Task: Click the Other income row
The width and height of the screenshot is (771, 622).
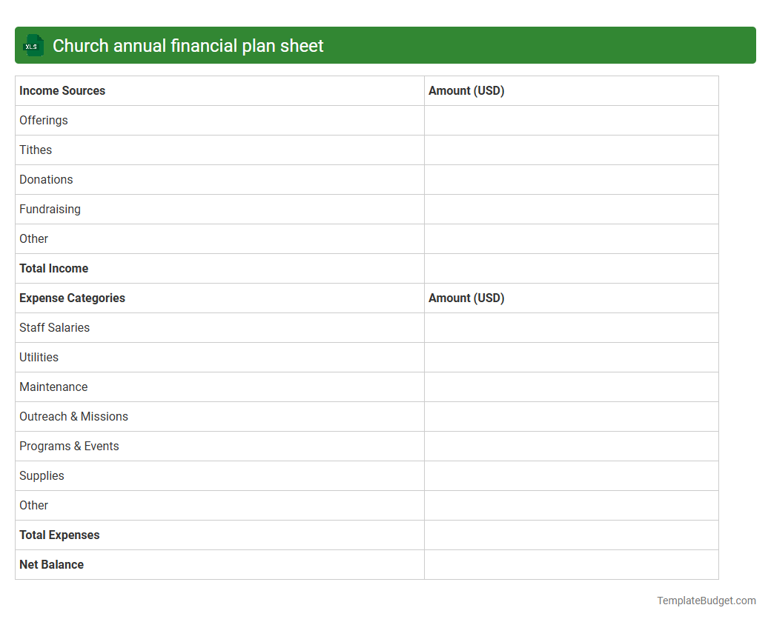Action: [x=33, y=238]
